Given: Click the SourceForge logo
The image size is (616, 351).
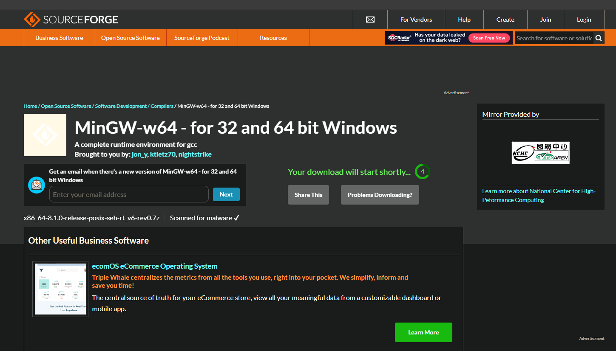Looking at the screenshot, I should 71,20.
